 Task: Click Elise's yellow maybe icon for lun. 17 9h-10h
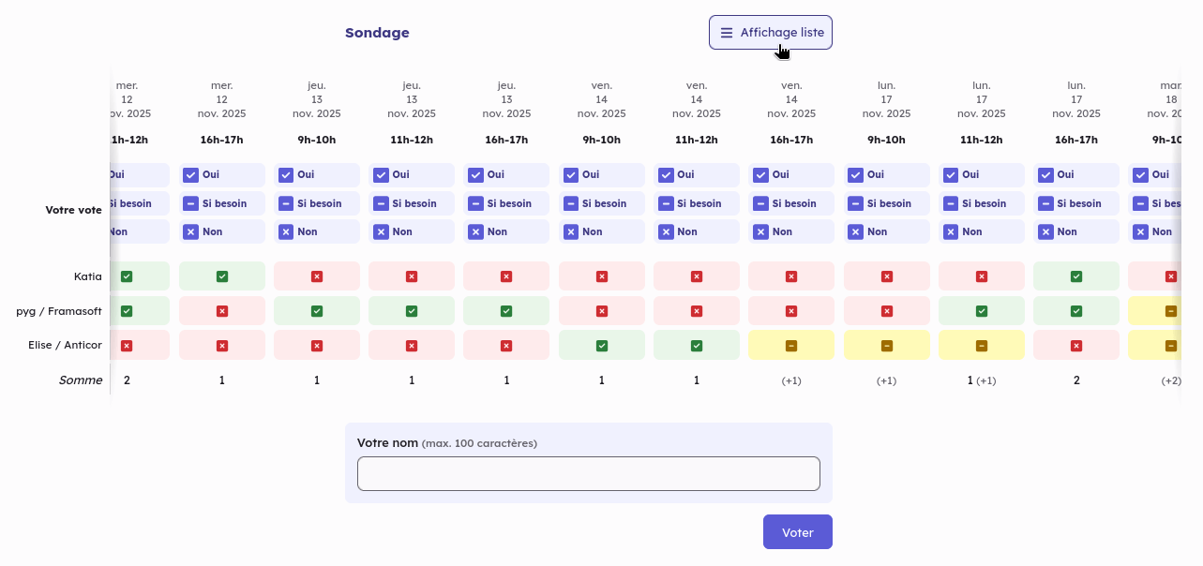click(x=887, y=346)
